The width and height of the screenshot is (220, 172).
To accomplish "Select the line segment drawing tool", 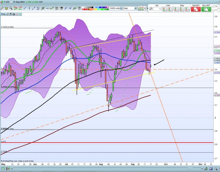I will pos(25,8).
